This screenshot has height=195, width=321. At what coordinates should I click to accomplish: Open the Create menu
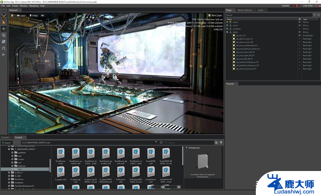click(x=15, y=6)
